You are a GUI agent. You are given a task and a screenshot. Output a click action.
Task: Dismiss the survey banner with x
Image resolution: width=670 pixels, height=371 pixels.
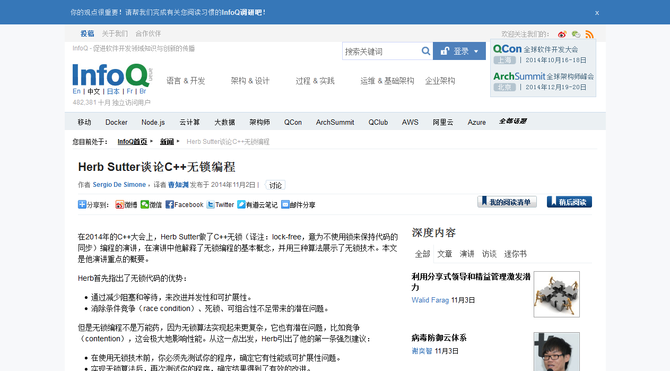tap(597, 13)
